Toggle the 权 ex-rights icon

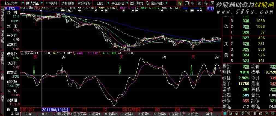[x=193, y=3]
